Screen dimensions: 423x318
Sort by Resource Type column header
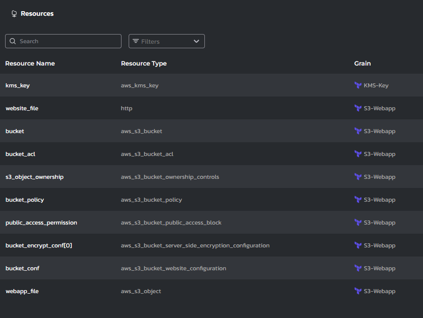[144, 63]
